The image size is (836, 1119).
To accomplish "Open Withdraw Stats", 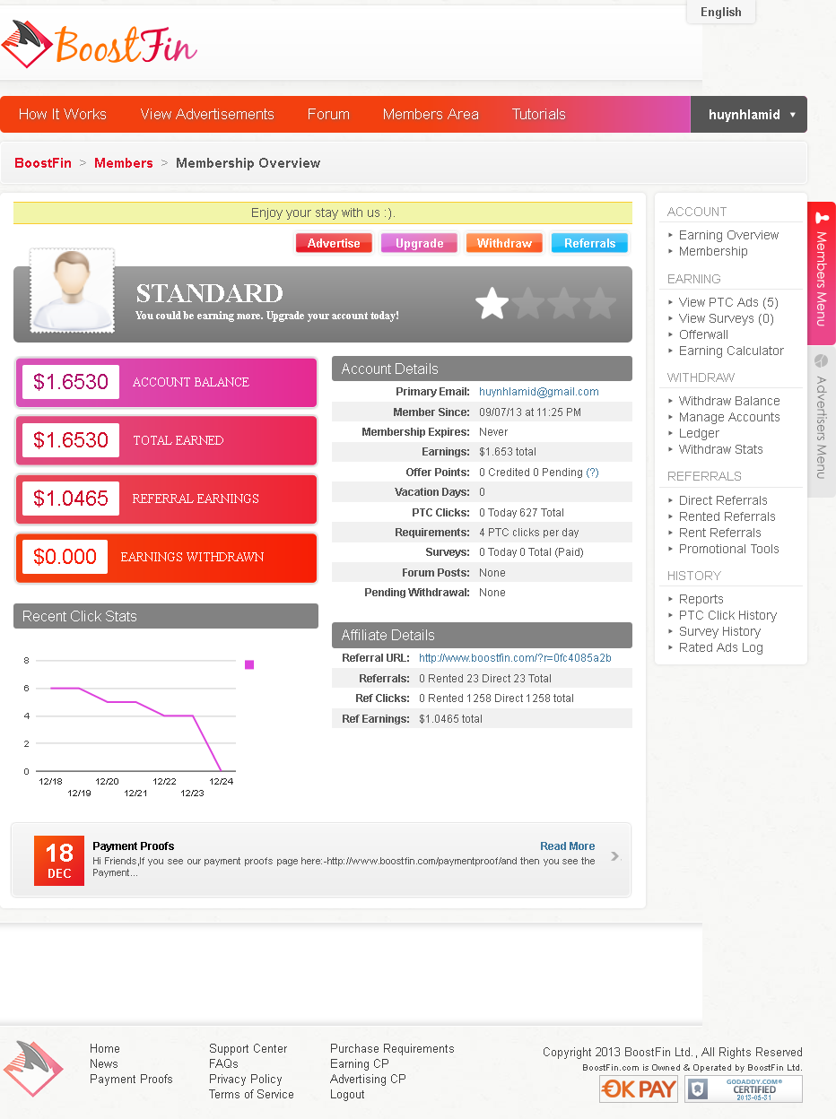I will (721, 449).
